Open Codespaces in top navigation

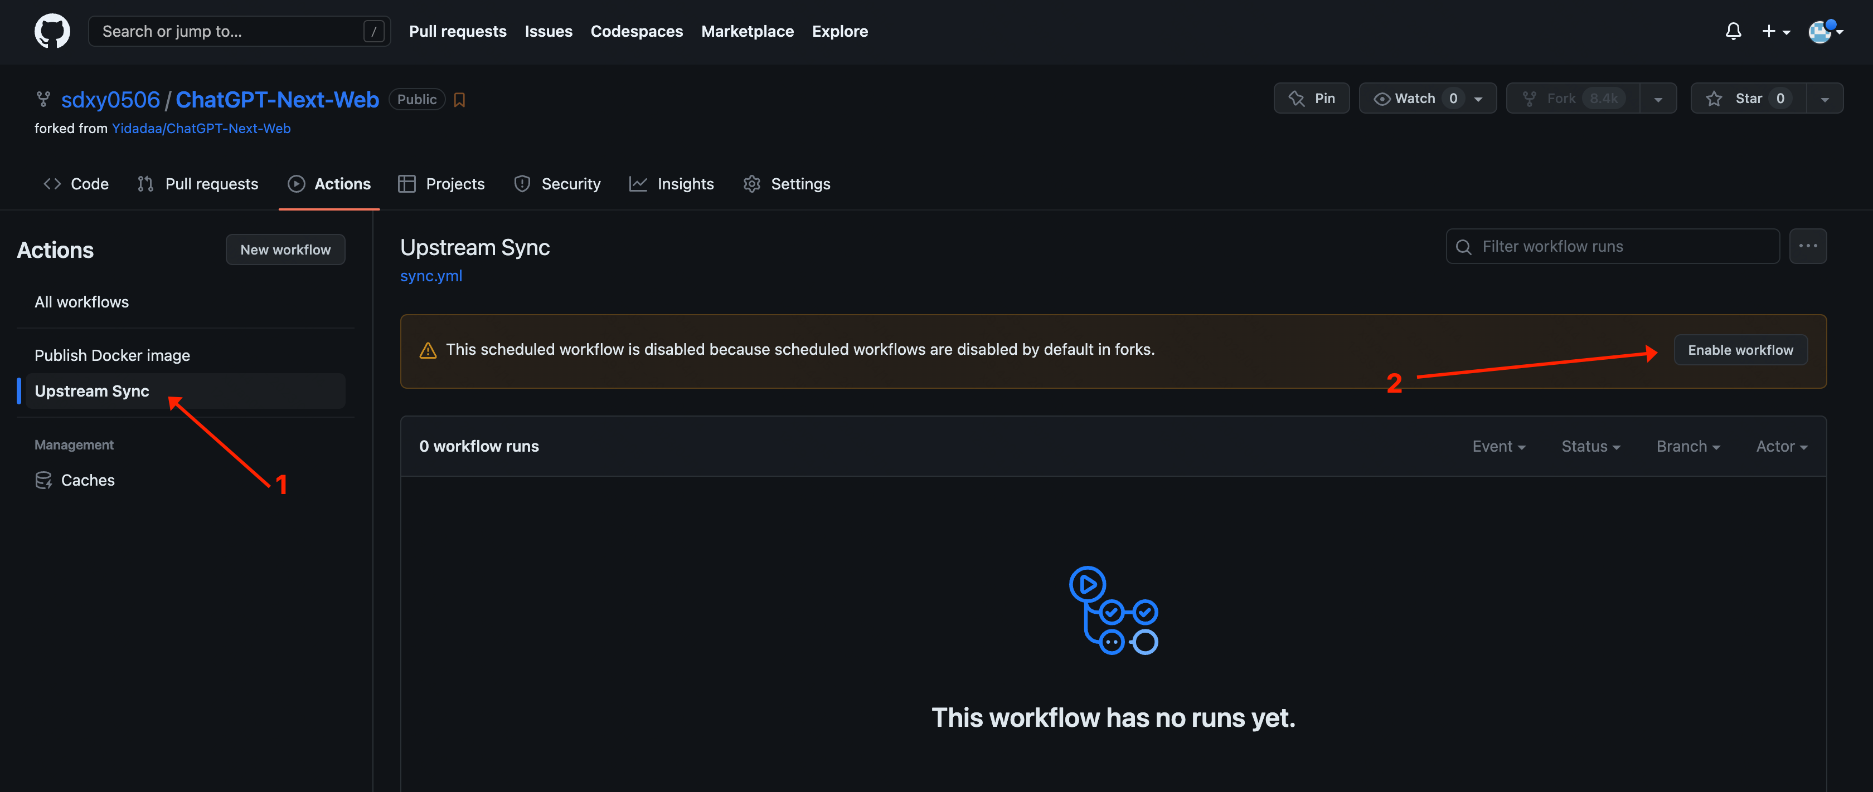(x=636, y=31)
